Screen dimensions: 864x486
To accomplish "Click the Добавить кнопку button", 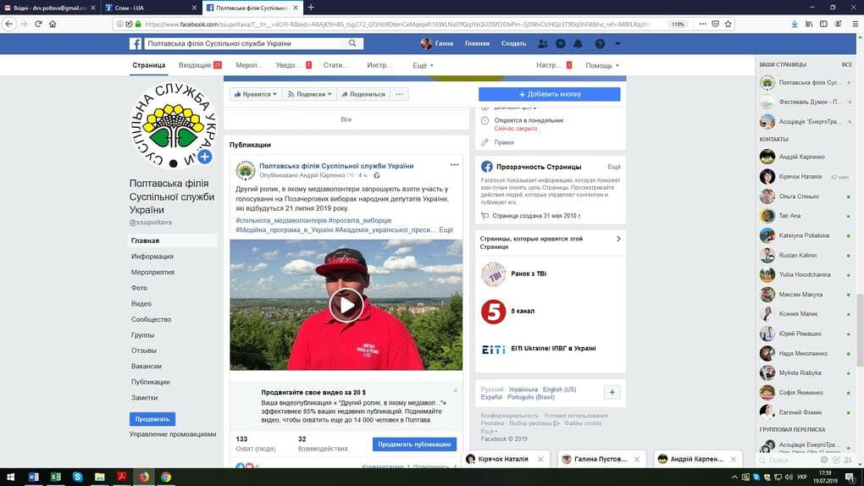I will (x=550, y=94).
